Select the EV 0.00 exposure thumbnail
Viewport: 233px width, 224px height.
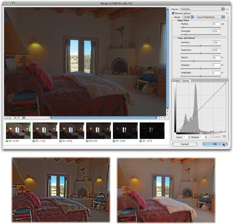99,131
